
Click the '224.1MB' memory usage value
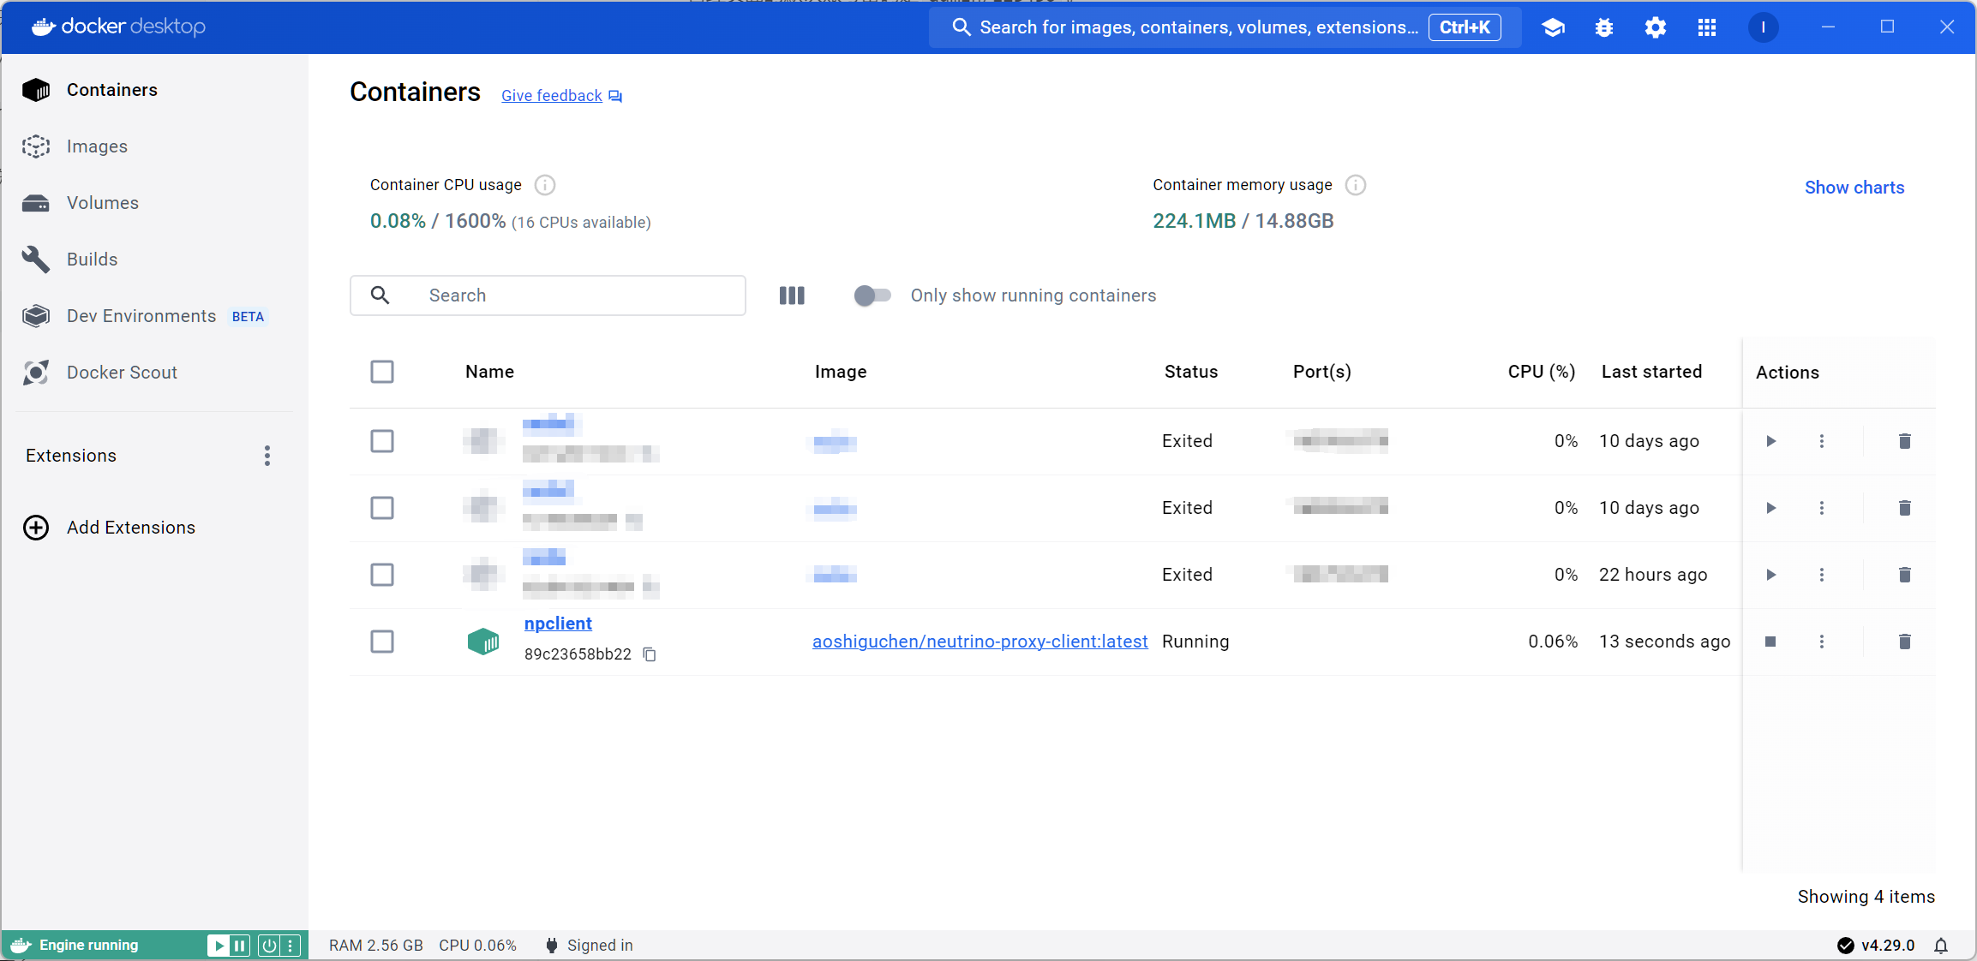(x=1195, y=221)
